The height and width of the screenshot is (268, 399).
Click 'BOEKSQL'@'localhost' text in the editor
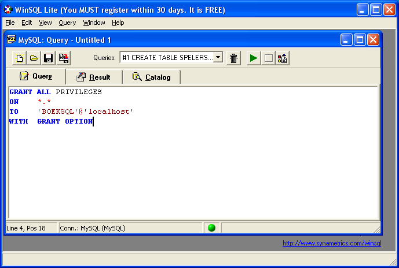[x=85, y=111]
